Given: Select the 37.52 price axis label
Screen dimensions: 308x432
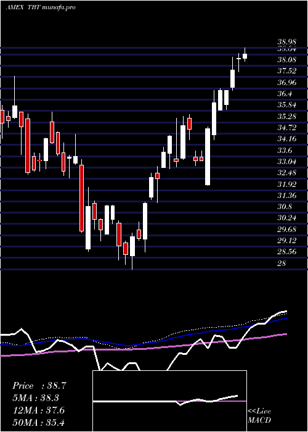Looking at the screenshot, I should point(287,71).
